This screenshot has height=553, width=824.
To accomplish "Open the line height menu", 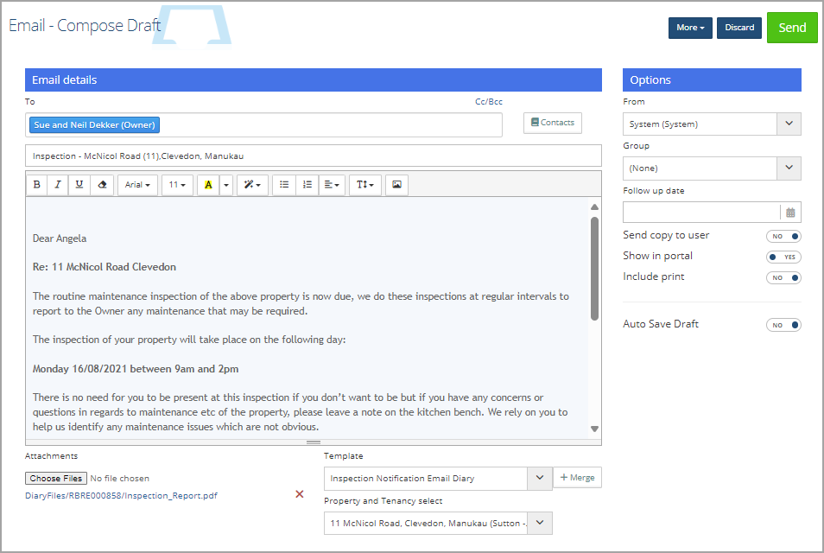I will click(365, 185).
